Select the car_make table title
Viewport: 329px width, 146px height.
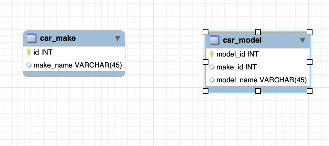[x=58, y=38]
